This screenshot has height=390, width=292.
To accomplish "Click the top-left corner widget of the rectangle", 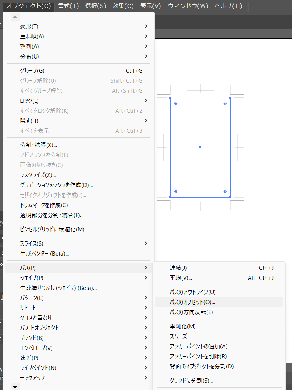I will coord(176,103).
